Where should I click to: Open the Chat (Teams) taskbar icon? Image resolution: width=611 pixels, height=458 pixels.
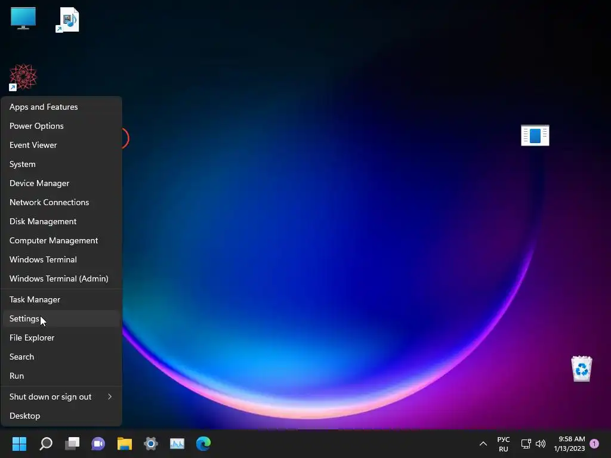click(x=98, y=444)
